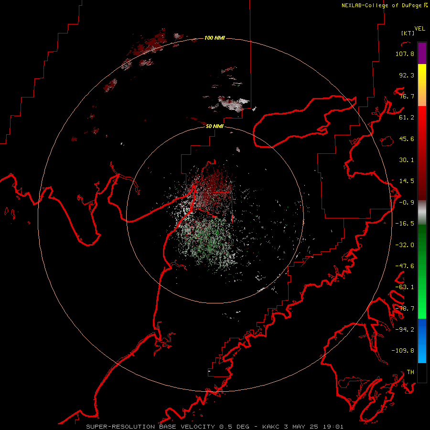The height and width of the screenshot is (430, 430).
Task: Click the 50 NMI range ring label
Action: 215,126
